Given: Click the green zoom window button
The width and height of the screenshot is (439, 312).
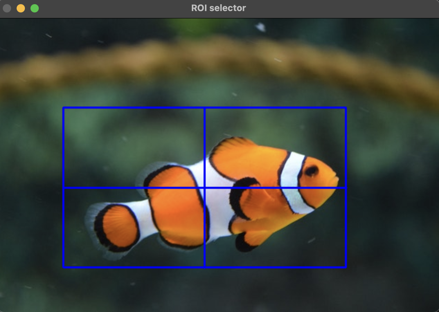Looking at the screenshot, I should pos(35,8).
